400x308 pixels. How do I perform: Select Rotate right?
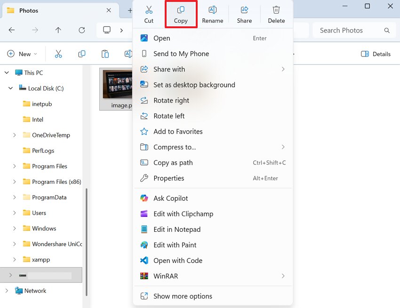coord(213,101)
